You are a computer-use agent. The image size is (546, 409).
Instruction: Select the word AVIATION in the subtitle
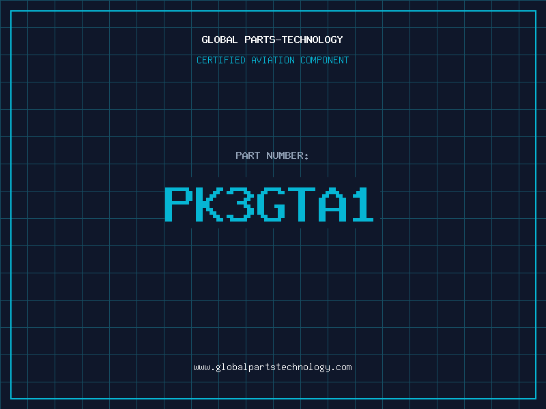point(272,60)
